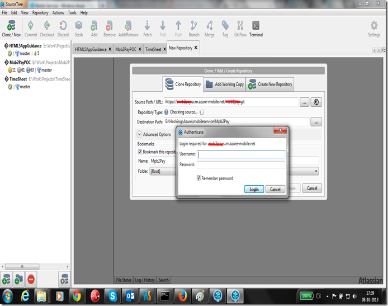The width and height of the screenshot is (388, 306).
Task: Click the red remove bookmark icon
Action: (31, 279)
